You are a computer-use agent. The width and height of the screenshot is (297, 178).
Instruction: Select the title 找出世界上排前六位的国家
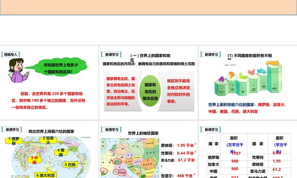[51, 131]
